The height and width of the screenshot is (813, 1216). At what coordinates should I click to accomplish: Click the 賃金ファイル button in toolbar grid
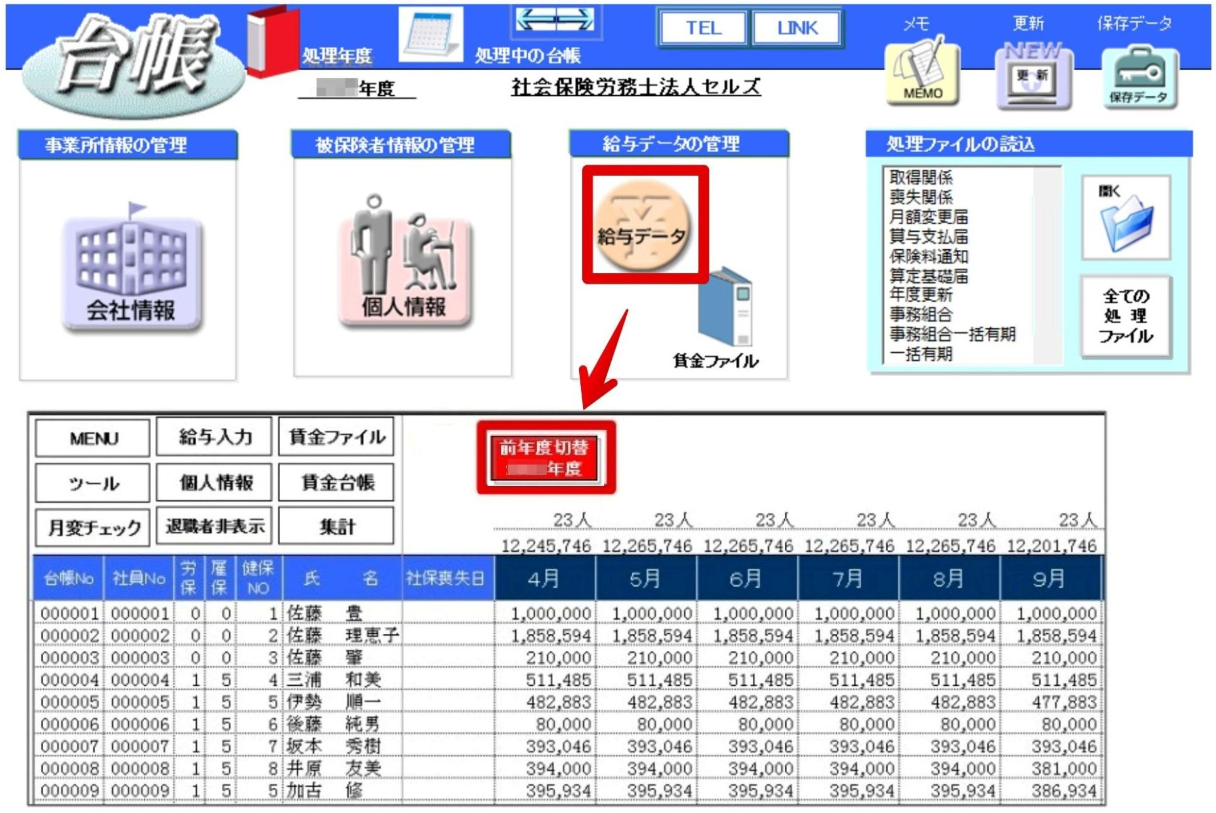(337, 437)
